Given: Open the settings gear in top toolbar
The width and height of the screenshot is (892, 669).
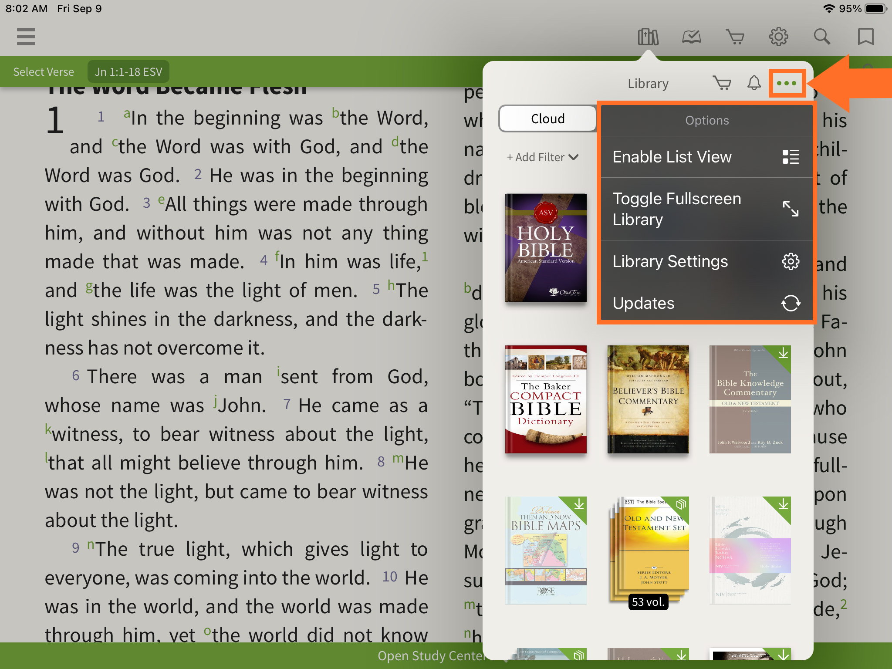Looking at the screenshot, I should coord(779,37).
